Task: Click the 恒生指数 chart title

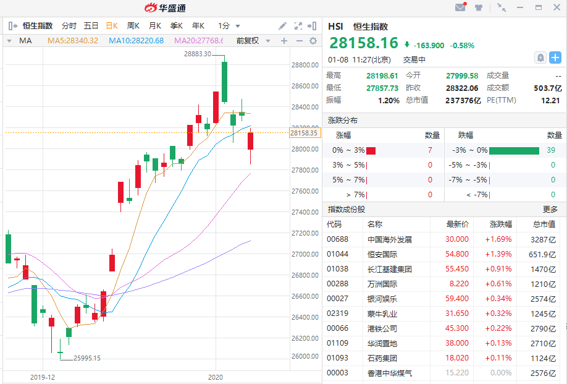Action: [x=38, y=26]
